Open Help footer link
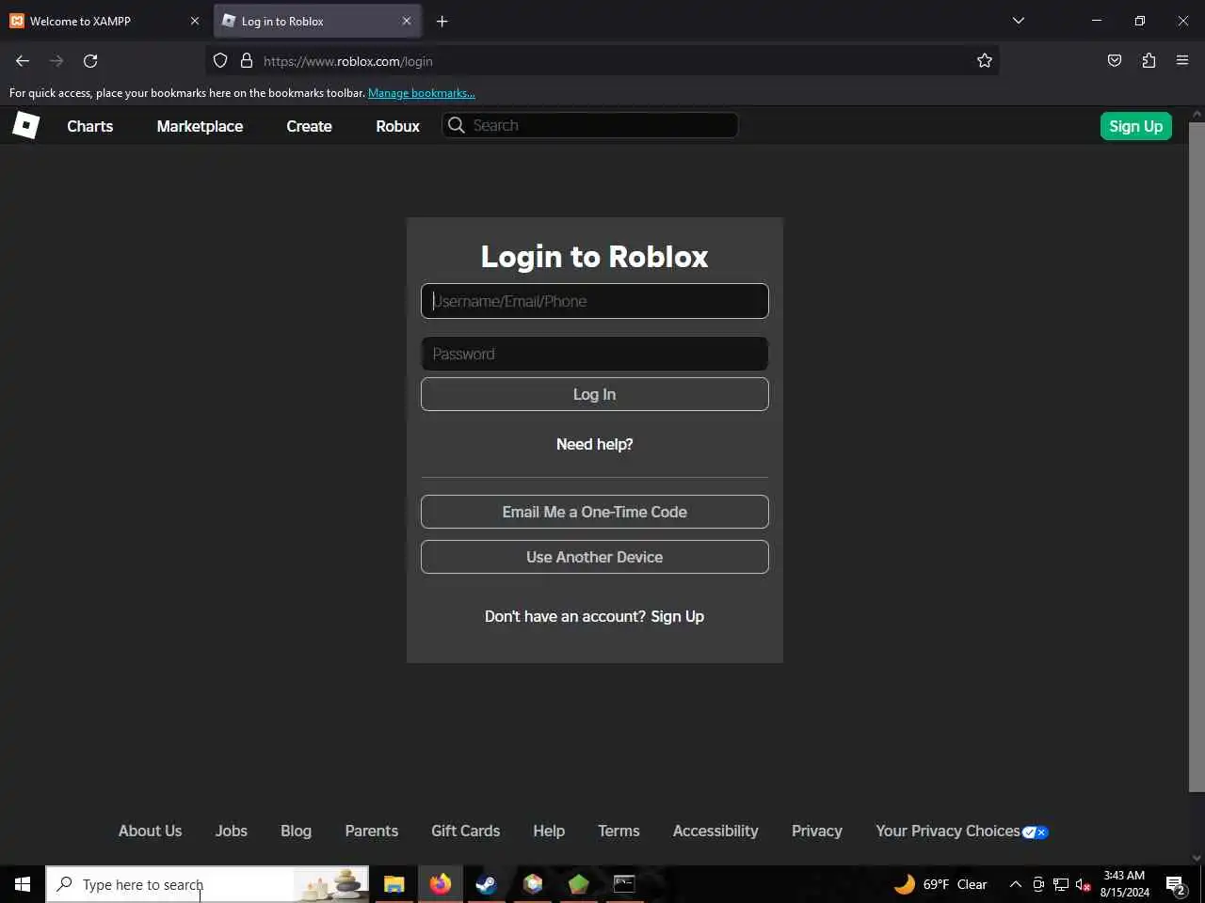This screenshot has height=903, width=1205. click(x=549, y=831)
